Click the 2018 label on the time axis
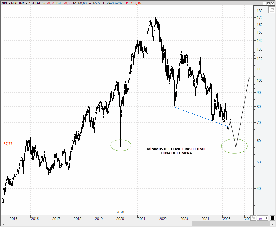Image resolution: width=276 pixels, height=227 pixels. click(x=78, y=219)
